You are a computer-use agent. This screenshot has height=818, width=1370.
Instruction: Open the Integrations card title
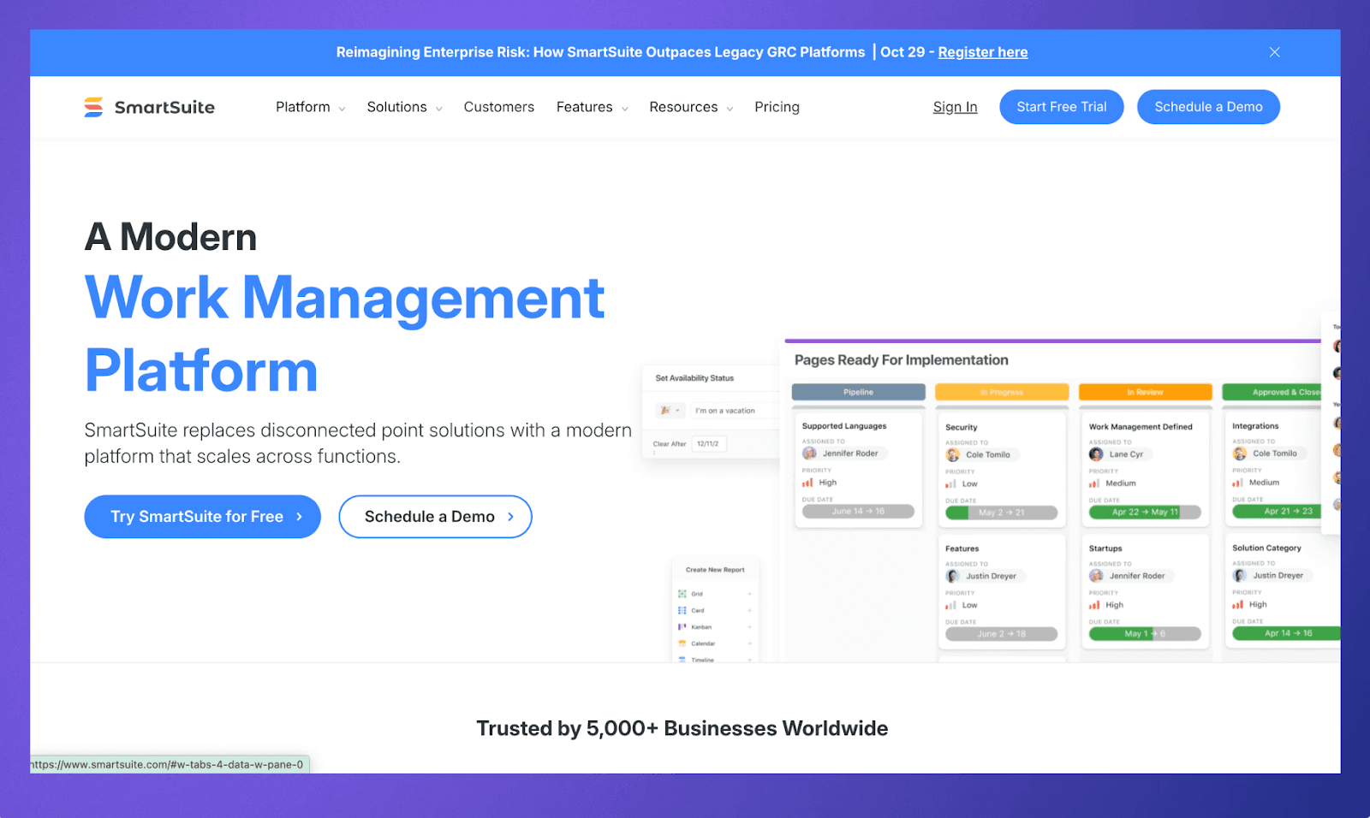point(1255,426)
